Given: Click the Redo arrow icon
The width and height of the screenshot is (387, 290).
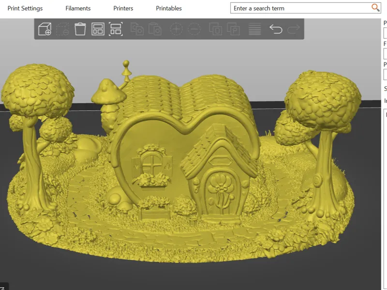Looking at the screenshot, I should point(294,29).
